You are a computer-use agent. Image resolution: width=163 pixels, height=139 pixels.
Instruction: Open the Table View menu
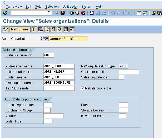click(x=14, y=7)
